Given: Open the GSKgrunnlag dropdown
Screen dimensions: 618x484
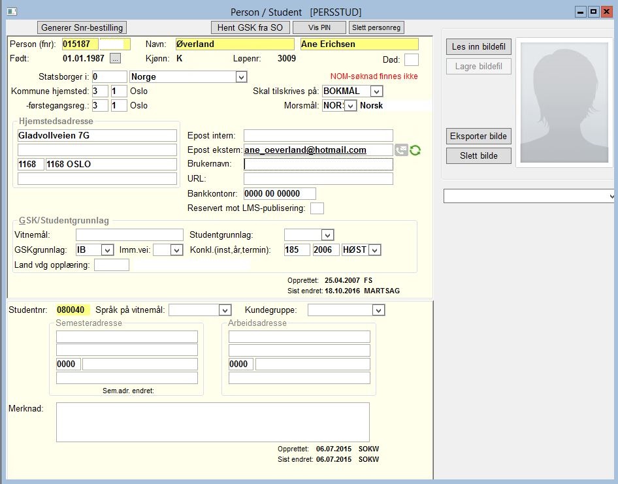Looking at the screenshot, I should (107, 250).
